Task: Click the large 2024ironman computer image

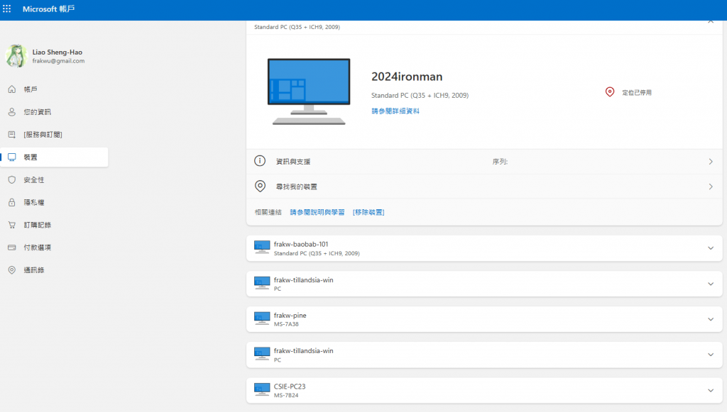Action: tap(309, 91)
